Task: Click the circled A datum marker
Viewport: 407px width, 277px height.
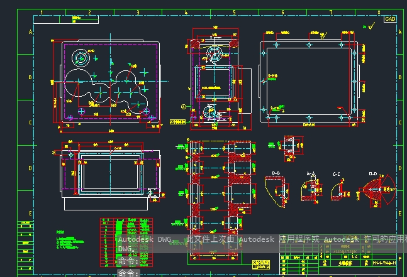Action: [x=184, y=107]
